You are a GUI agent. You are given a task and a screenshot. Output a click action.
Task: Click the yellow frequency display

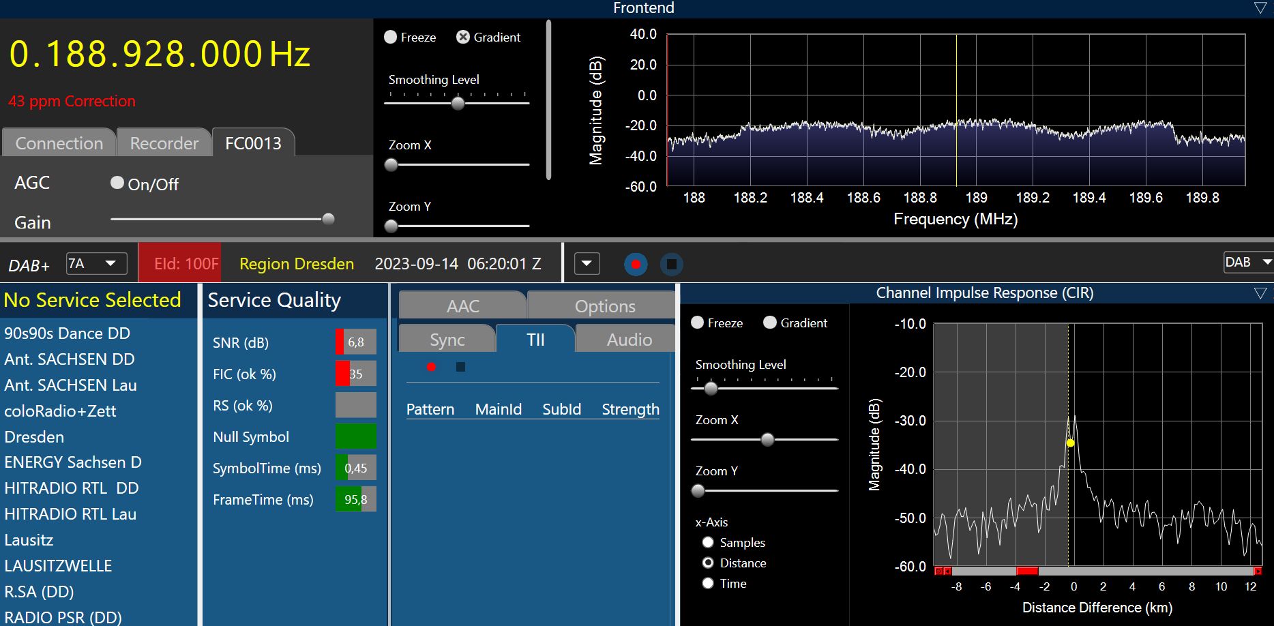[x=160, y=55]
